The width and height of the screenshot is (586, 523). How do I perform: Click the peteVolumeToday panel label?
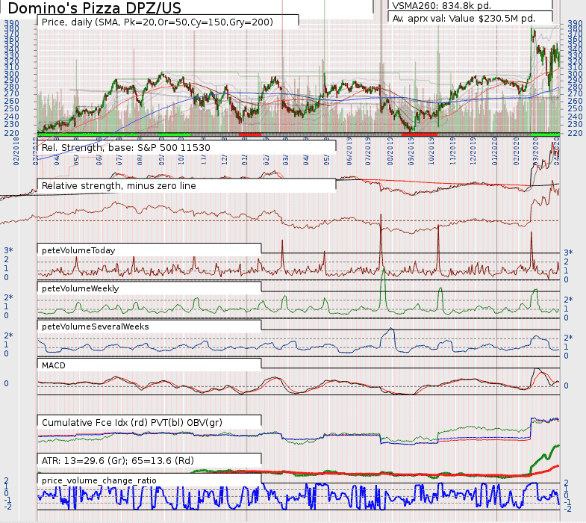coord(78,250)
